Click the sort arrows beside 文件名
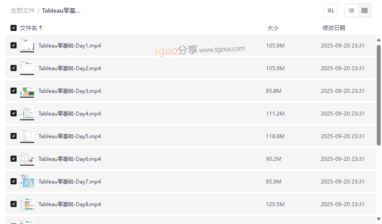 (41, 28)
